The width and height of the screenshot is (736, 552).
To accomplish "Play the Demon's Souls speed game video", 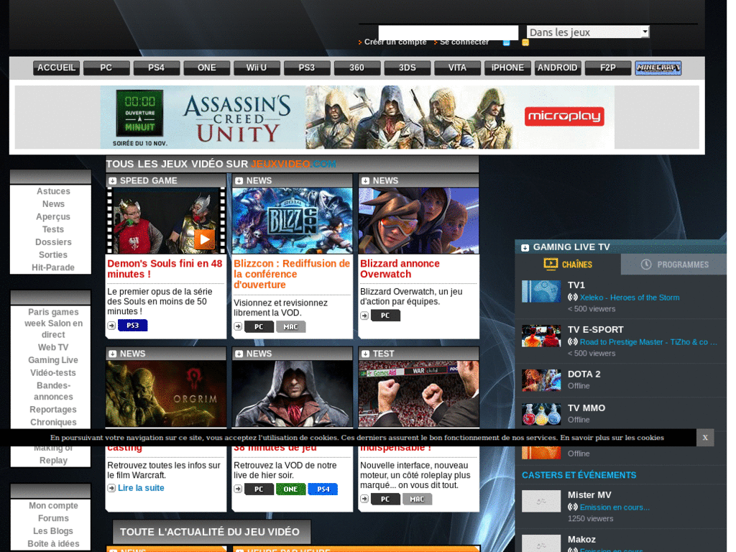I will click(204, 239).
